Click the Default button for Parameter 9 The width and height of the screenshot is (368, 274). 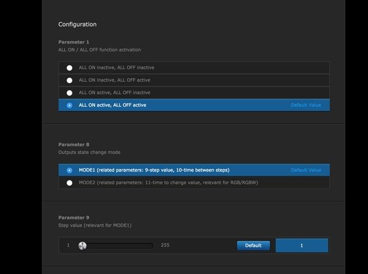pos(253,245)
